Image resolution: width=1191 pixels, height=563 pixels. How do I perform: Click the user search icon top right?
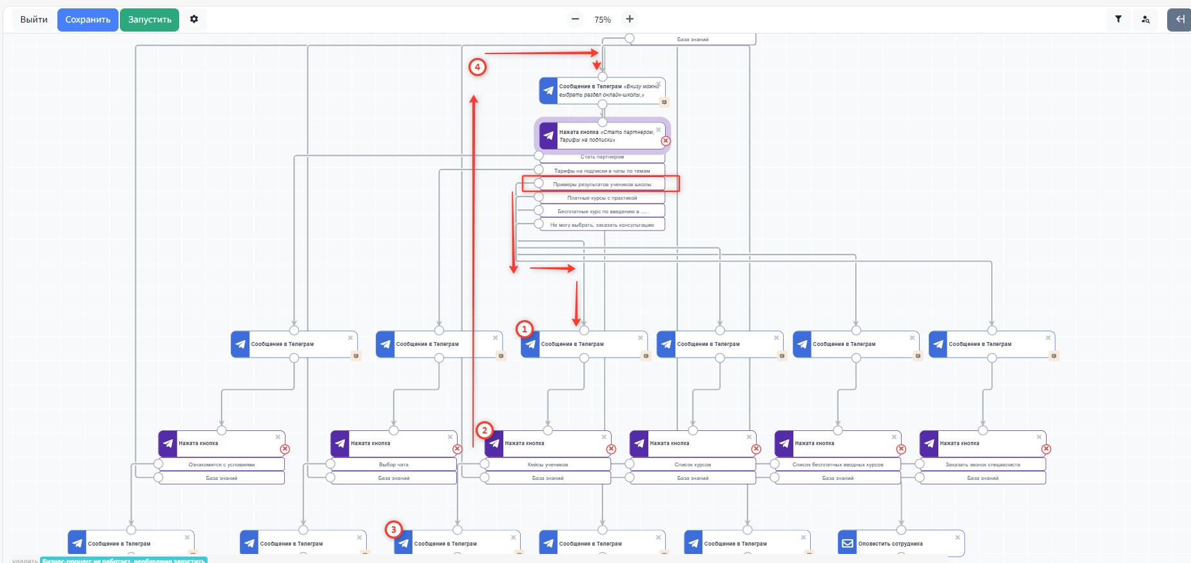[x=1145, y=19]
